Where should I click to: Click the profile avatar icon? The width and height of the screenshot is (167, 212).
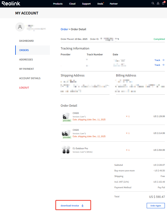point(20,27)
